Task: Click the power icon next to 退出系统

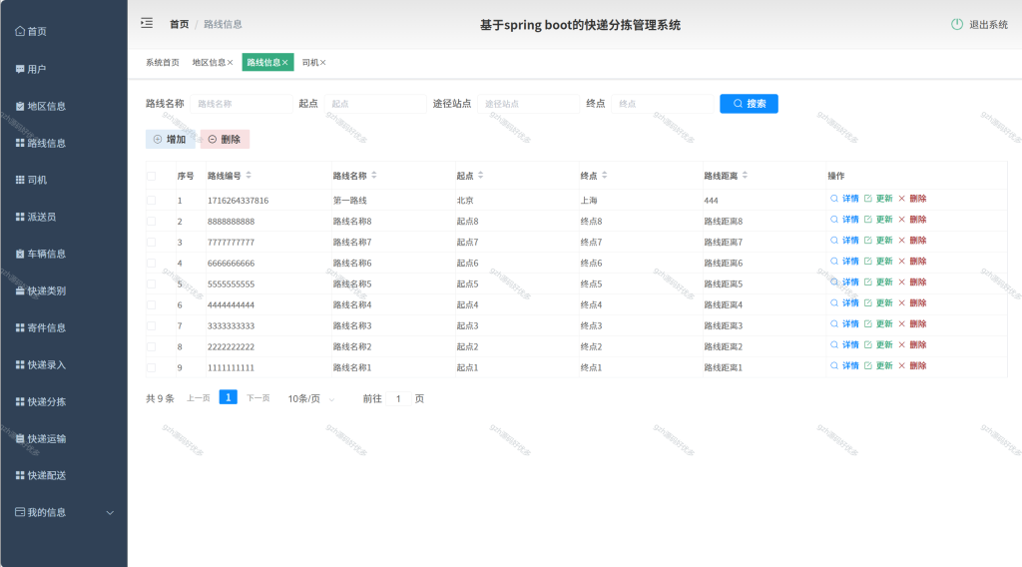Action: click(957, 24)
